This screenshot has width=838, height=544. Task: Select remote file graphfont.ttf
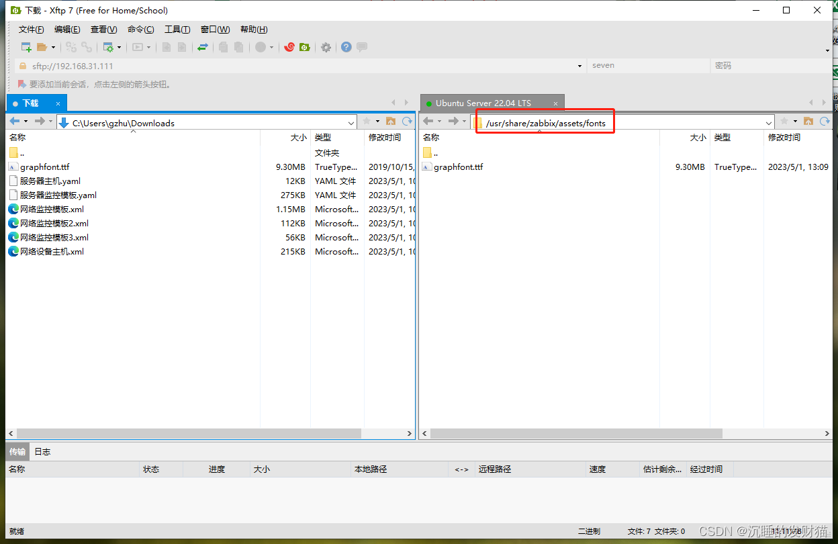[x=458, y=167]
